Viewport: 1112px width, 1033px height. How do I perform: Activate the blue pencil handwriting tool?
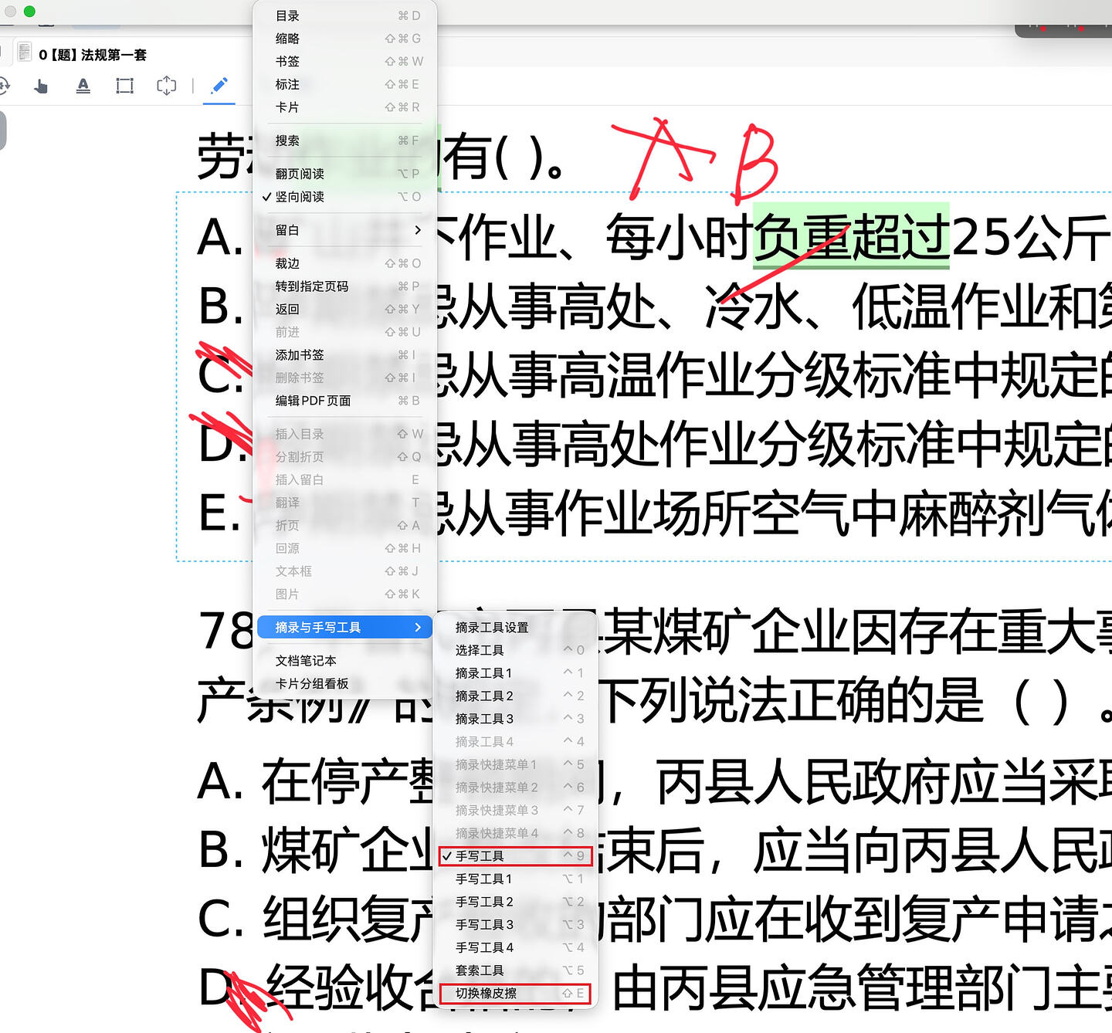[x=219, y=85]
